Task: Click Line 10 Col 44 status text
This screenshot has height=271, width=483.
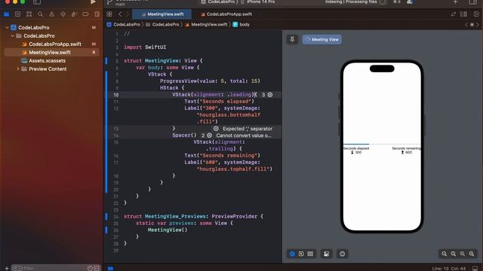Action: (449, 268)
